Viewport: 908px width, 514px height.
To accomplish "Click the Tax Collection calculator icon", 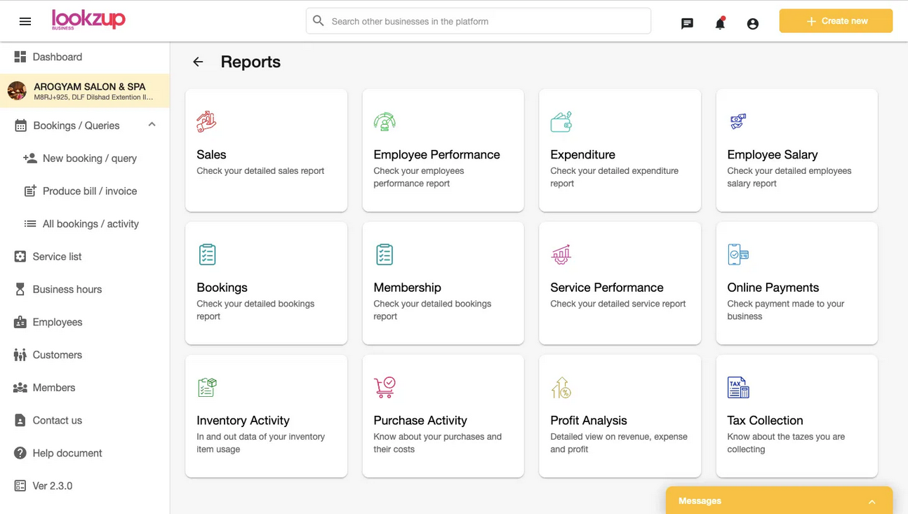I will [737, 387].
